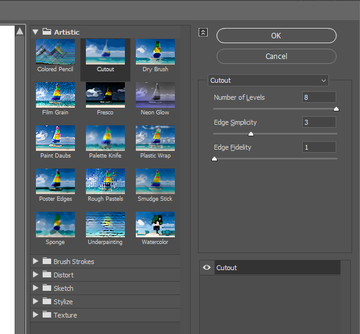
Task: Choose the Paint Daubs filter thumbnail
Action: tap(55, 138)
